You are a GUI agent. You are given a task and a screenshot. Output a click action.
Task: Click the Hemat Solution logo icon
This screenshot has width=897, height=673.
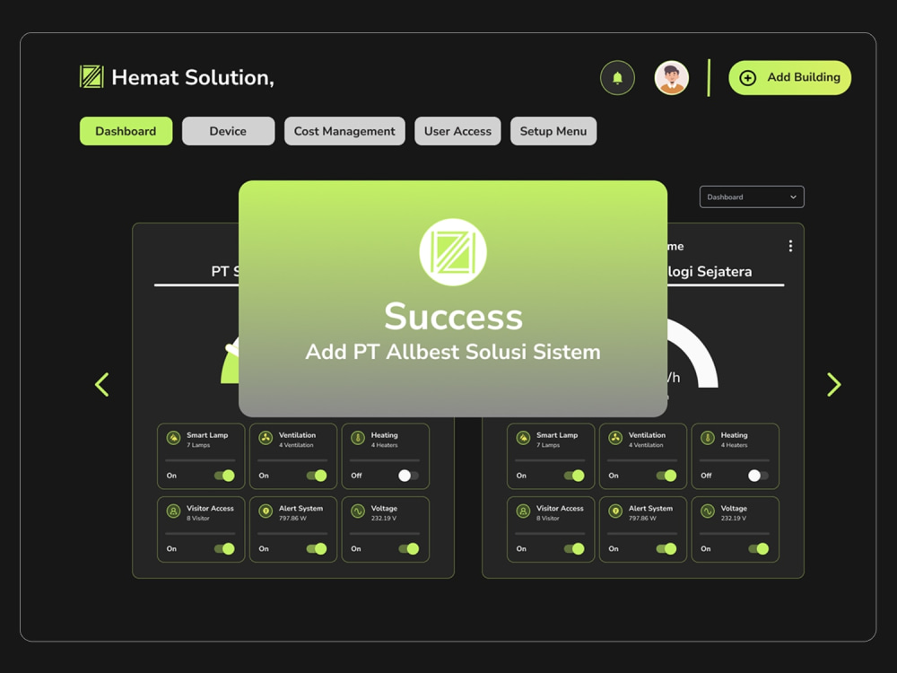coord(91,76)
